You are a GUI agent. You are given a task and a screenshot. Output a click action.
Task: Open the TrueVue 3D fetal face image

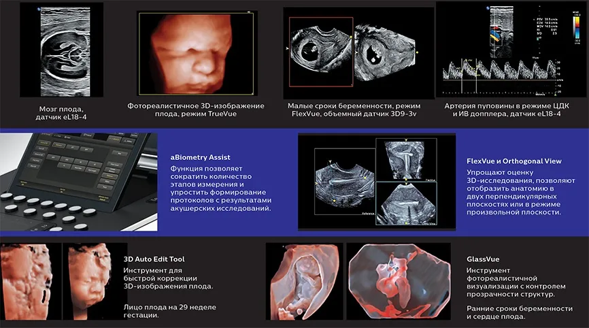pos(196,53)
